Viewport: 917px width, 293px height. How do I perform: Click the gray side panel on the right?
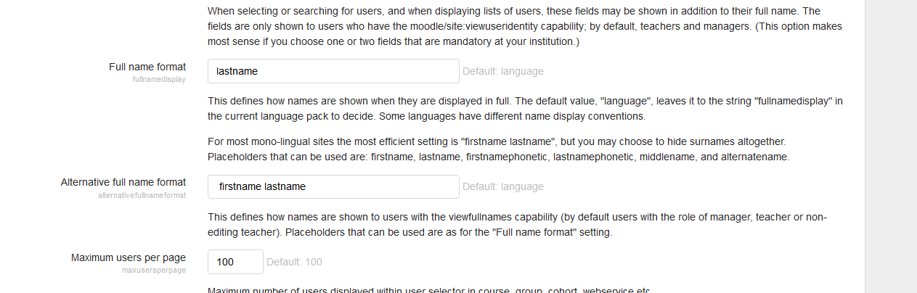click(891, 146)
